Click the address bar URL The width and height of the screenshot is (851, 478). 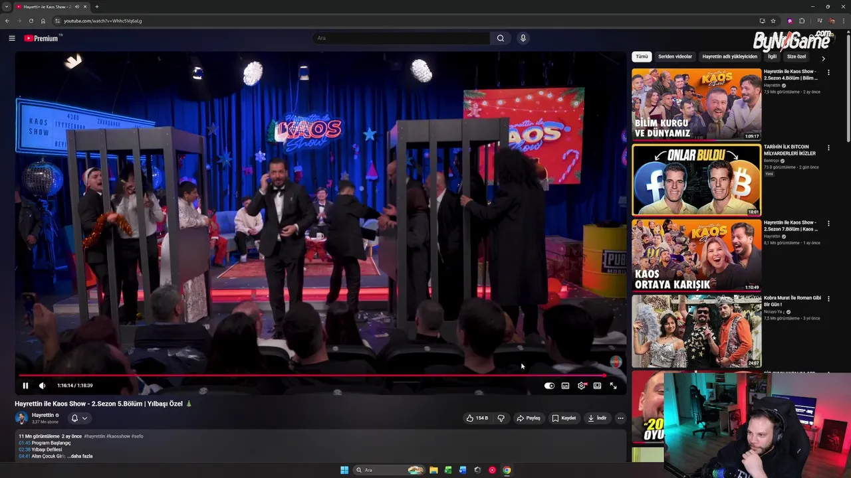(x=103, y=21)
